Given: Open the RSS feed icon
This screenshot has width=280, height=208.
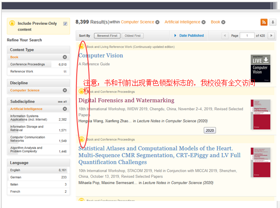Looking at the screenshot, I should click(264, 22).
